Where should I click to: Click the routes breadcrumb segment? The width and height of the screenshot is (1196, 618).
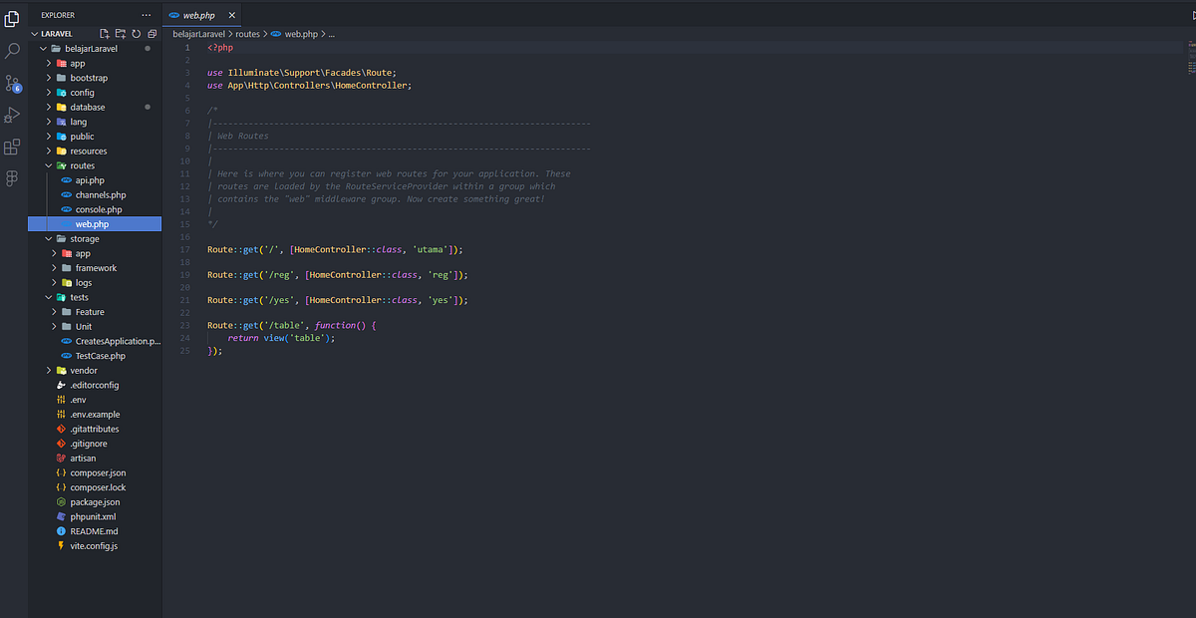coord(247,34)
